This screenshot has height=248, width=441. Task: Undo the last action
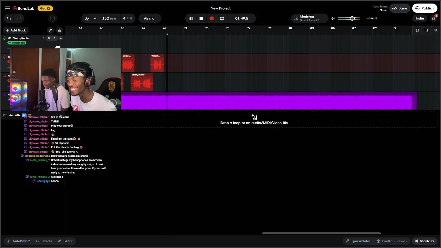tap(9, 18)
